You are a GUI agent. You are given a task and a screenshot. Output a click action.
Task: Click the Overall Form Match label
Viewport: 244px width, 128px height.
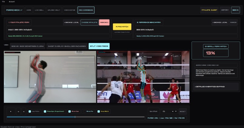216,47
